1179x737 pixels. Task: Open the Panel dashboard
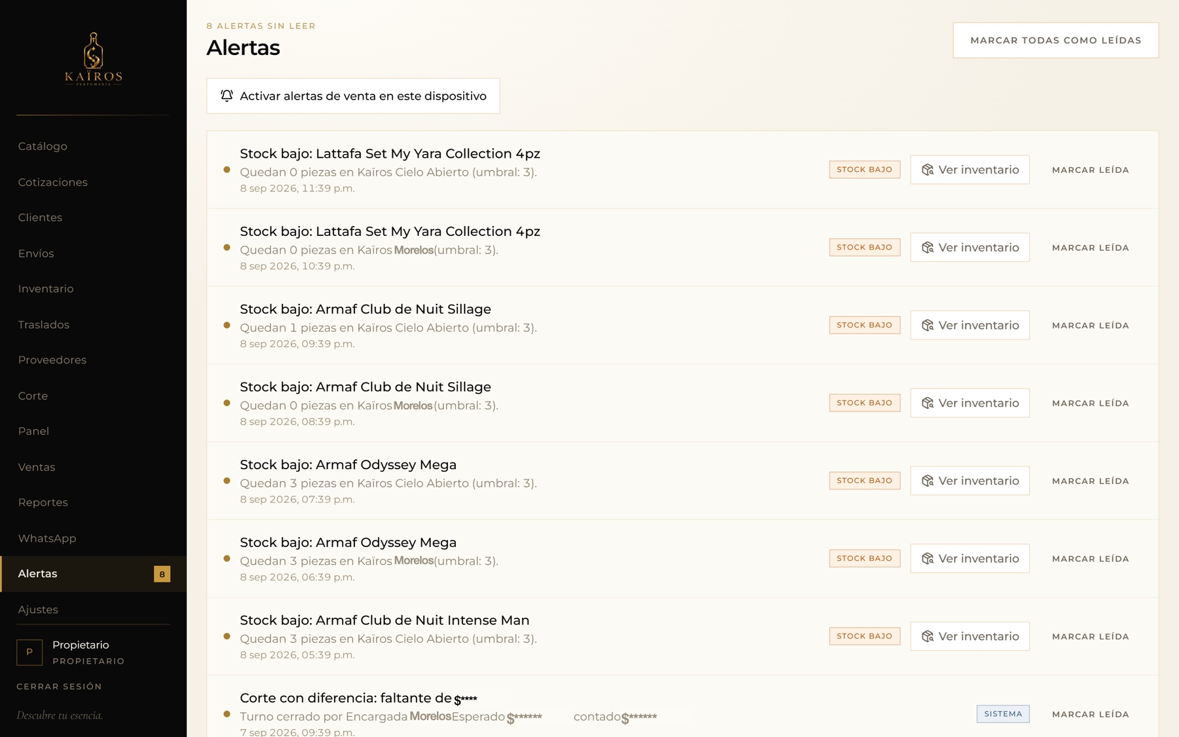click(x=33, y=431)
